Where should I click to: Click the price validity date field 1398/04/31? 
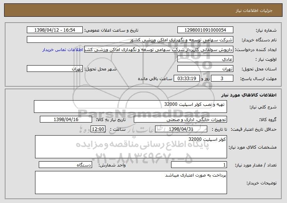pyautogui.click(x=181, y=129)
